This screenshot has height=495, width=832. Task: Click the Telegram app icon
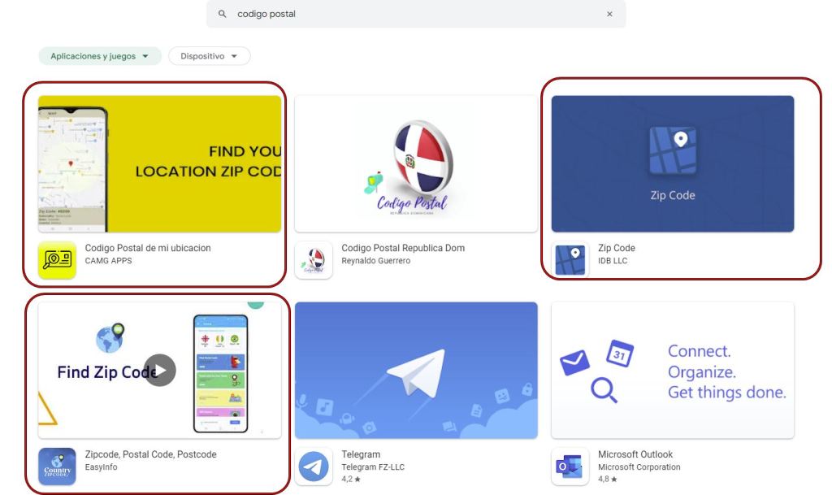pos(314,467)
